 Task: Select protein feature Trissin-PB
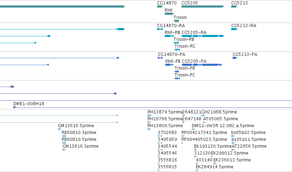[185, 68]
